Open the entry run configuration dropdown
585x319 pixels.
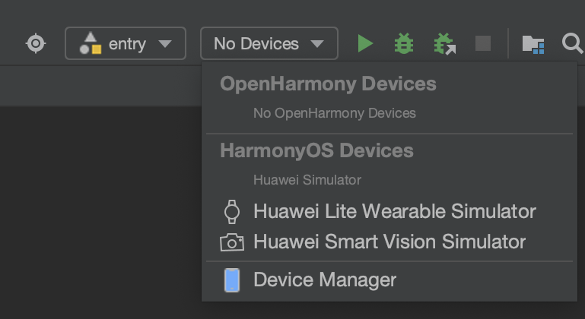coord(126,43)
